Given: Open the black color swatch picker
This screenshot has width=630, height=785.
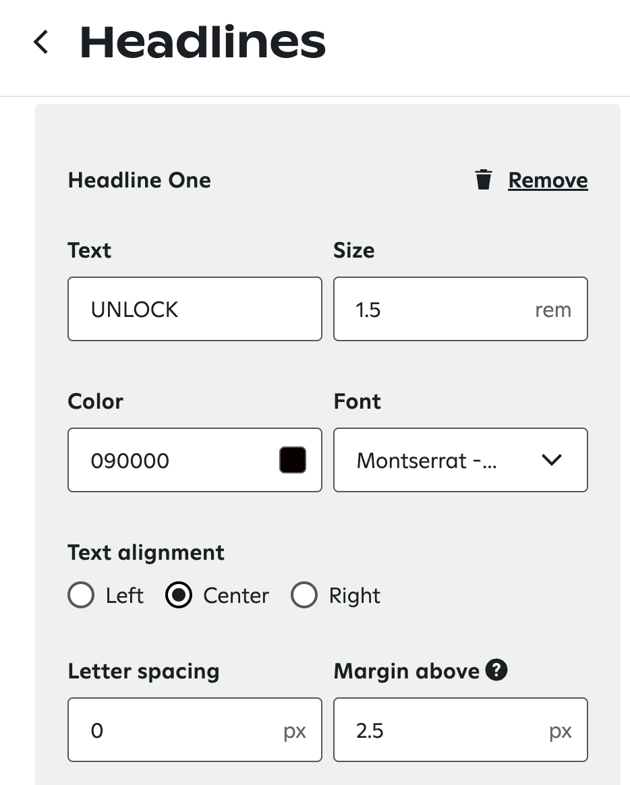Looking at the screenshot, I should coord(292,460).
